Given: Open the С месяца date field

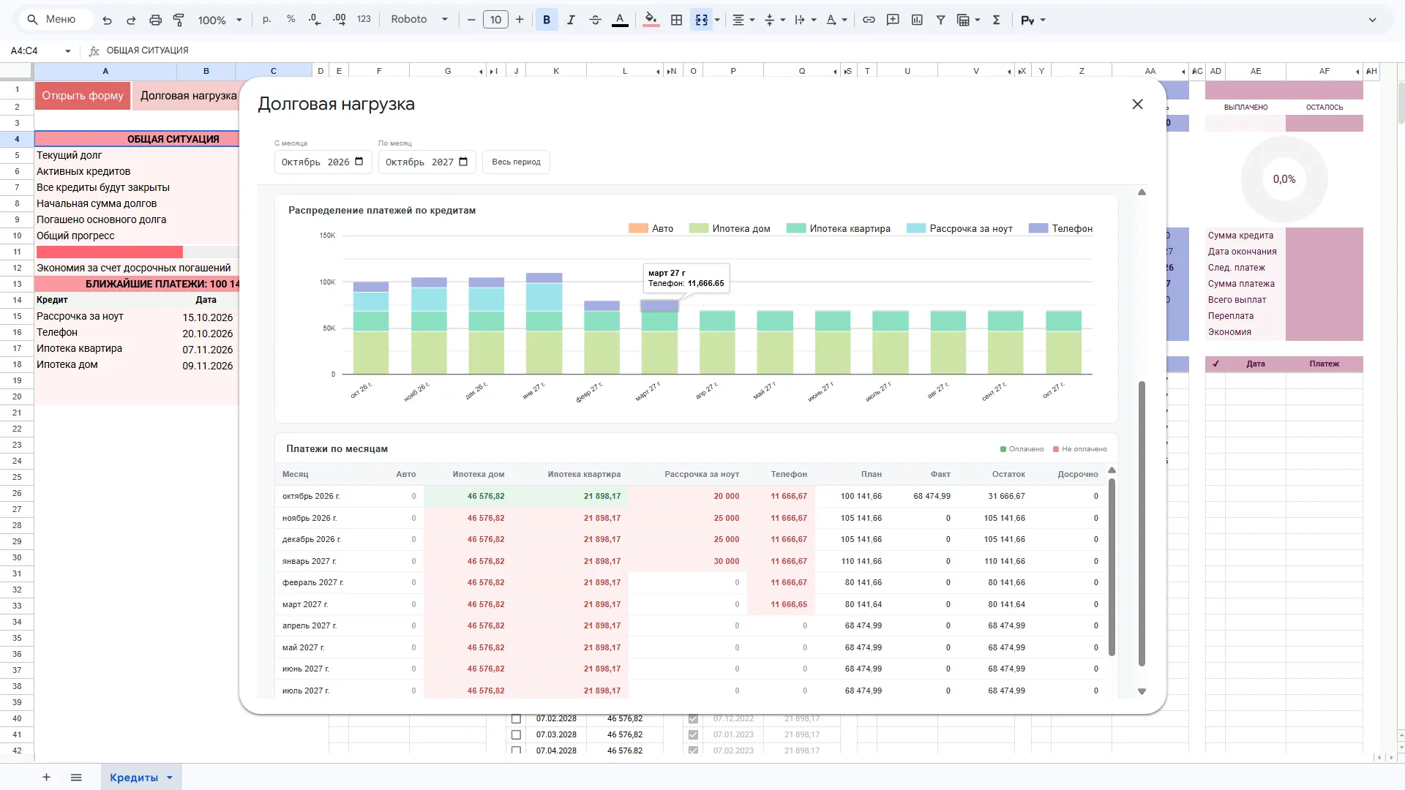Looking at the screenshot, I should [x=323, y=162].
